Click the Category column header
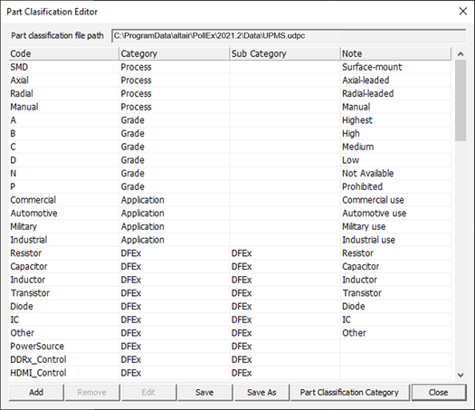The height and width of the screenshot is (410, 475). (175, 53)
